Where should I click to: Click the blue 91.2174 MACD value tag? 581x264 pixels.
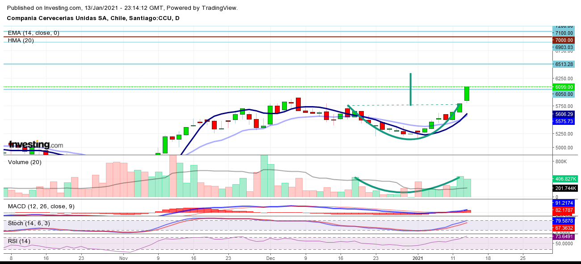click(x=564, y=203)
